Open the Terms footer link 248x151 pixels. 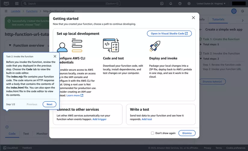coord(219,148)
